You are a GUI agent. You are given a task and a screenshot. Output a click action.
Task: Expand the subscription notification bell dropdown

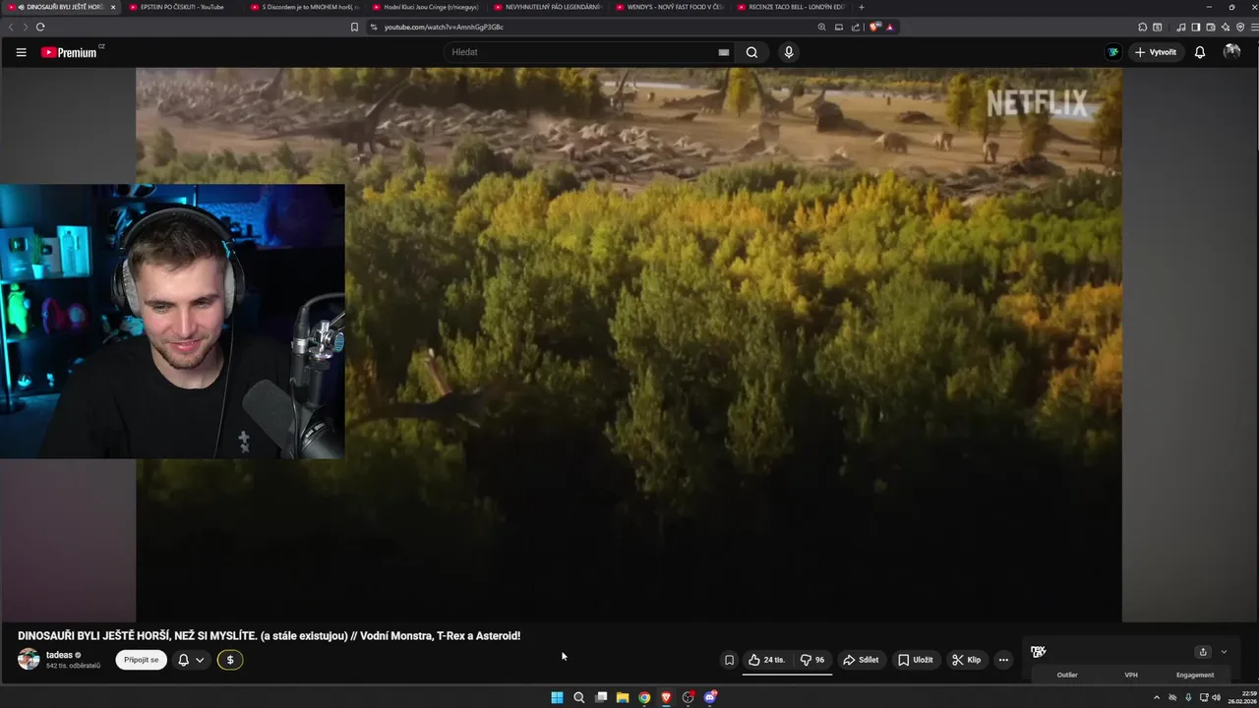coord(190,660)
